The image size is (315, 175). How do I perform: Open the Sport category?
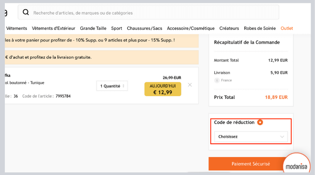point(116,28)
